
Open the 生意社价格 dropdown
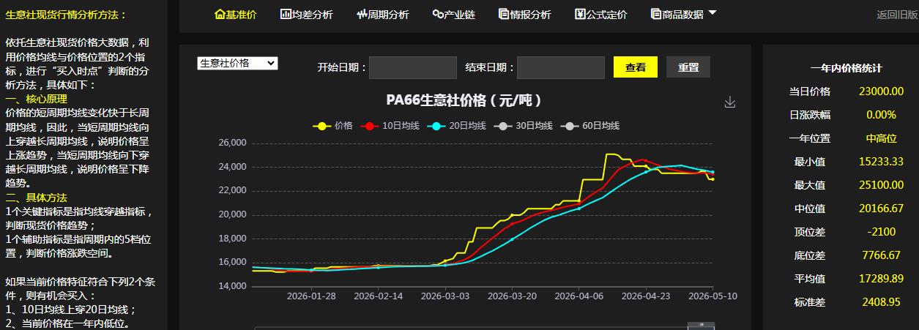tap(237, 64)
